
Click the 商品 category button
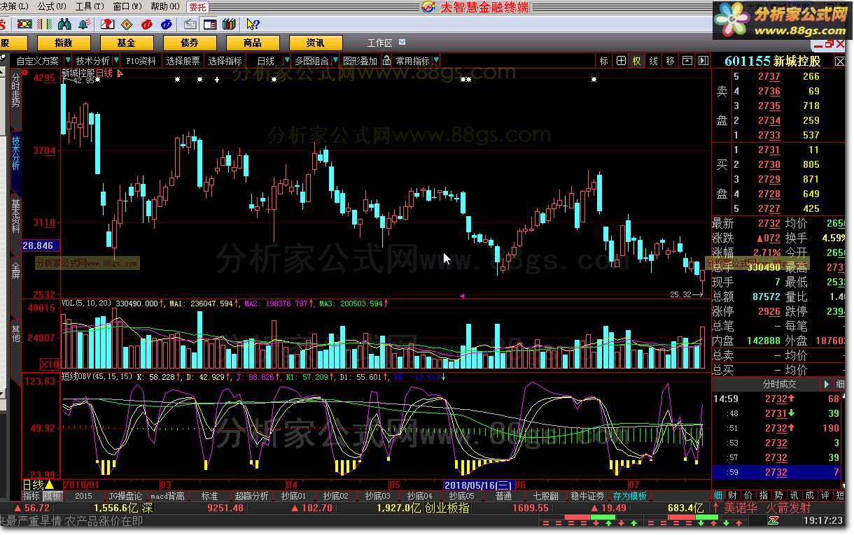pos(253,43)
